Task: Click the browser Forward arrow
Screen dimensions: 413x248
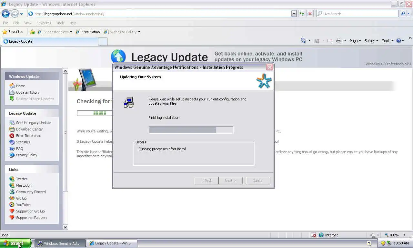Action: 15,14
